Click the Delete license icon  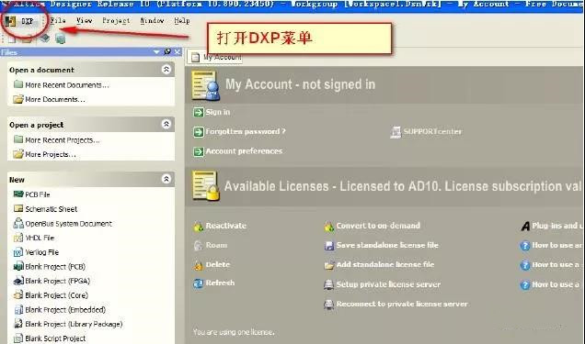[198, 265]
